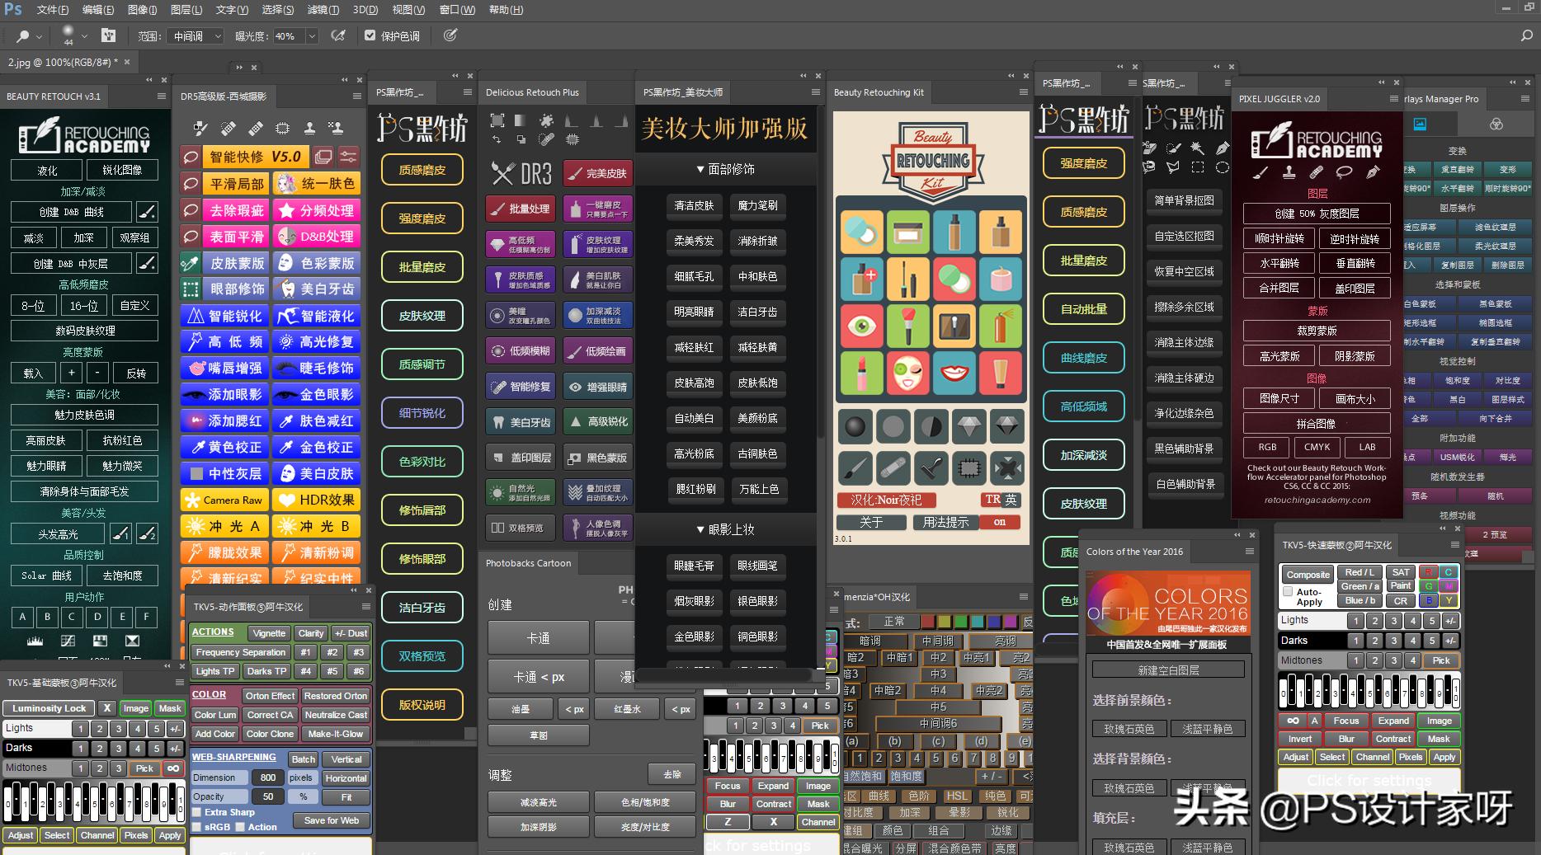The width and height of the screenshot is (1541, 855).
Task: Select the lasso icon in Pixel Juggler
Action: coord(1345,171)
